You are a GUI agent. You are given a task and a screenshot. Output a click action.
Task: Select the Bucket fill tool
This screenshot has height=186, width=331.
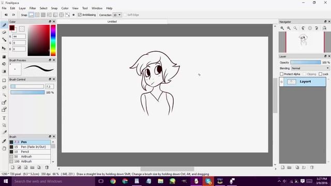click(4, 64)
